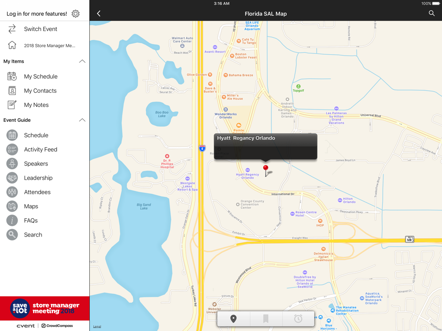Select the location pin toolbar button
The height and width of the screenshot is (331, 442).
pyautogui.click(x=233, y=319)
